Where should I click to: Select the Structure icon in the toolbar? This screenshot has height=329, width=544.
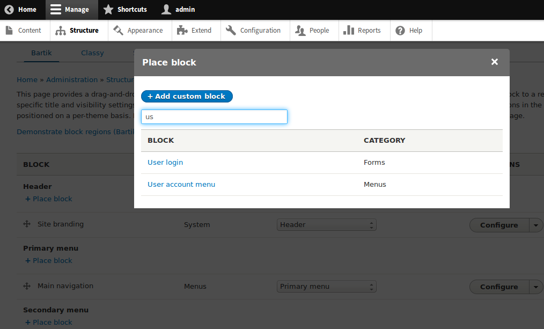(x=60, y=31)
